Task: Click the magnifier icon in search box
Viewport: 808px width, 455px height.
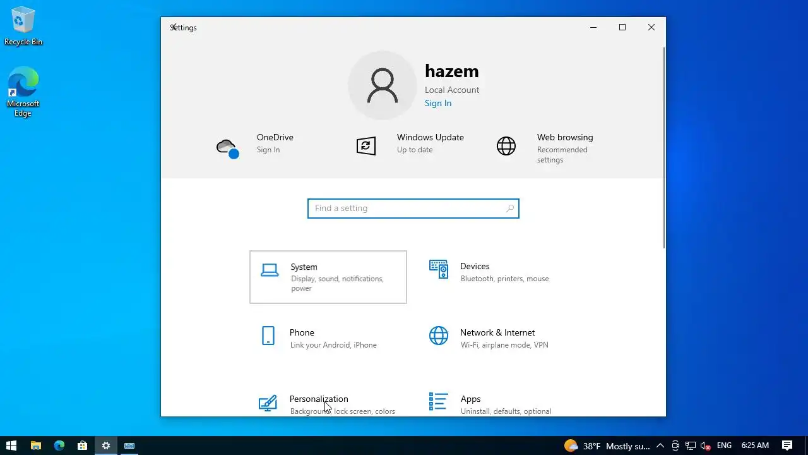Action: (510, 209)
